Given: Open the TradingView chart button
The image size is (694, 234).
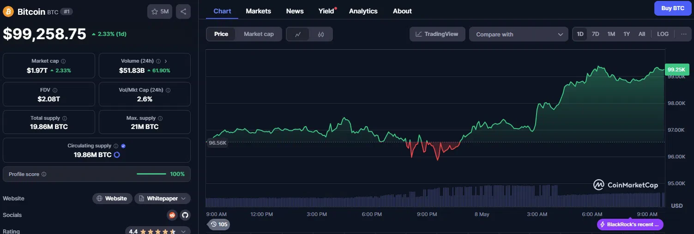Looking at the screenshot, I should click(437, 34).
